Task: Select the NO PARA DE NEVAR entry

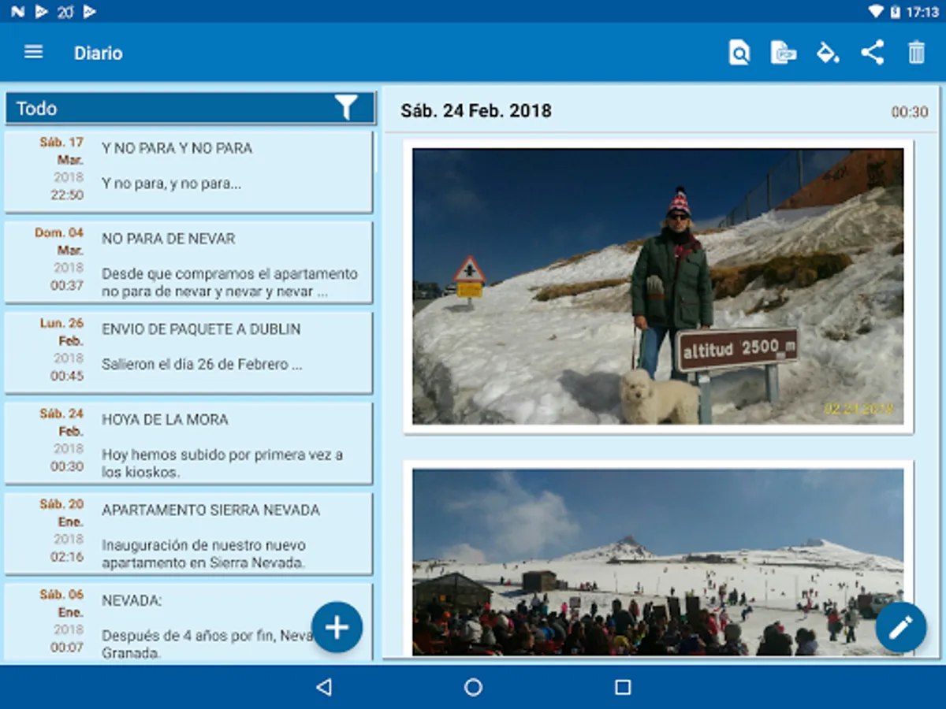Action: point(189,262)
